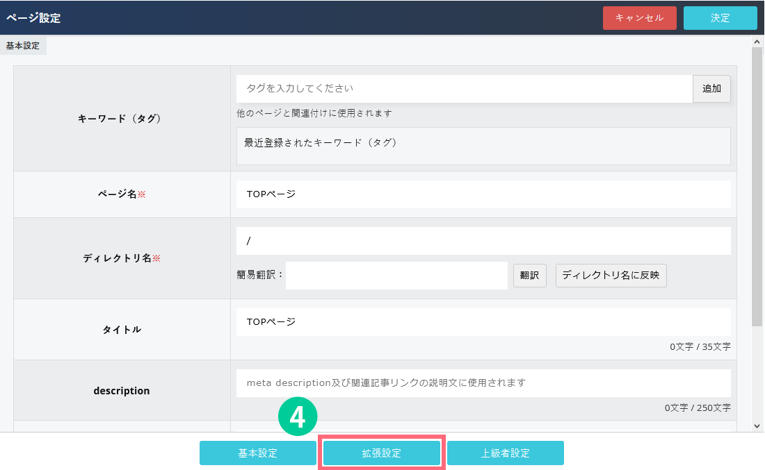The height and width of the screenshot is (470, 765).
Task: Confirm settings with the 決定 button
Action: pos(720,18)
